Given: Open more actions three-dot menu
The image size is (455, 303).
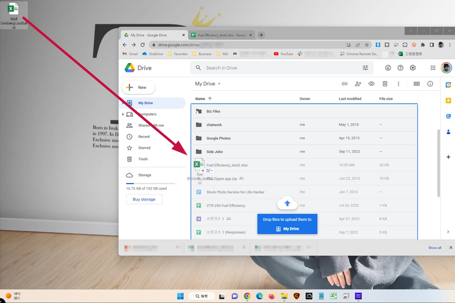Looking at the screenshot, I should pos(399,84).
